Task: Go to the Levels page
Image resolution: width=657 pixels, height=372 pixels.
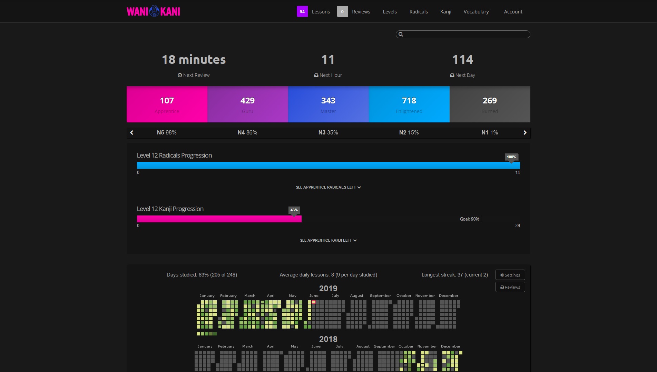Action: click(x=390, y=11)
